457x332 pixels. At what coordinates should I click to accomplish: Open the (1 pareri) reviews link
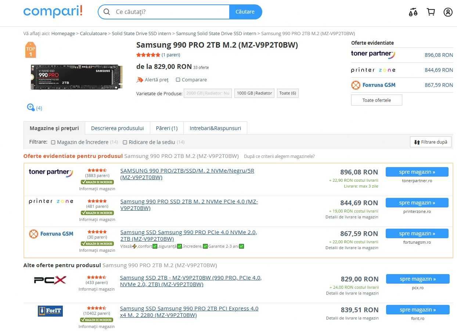(171, 55)
